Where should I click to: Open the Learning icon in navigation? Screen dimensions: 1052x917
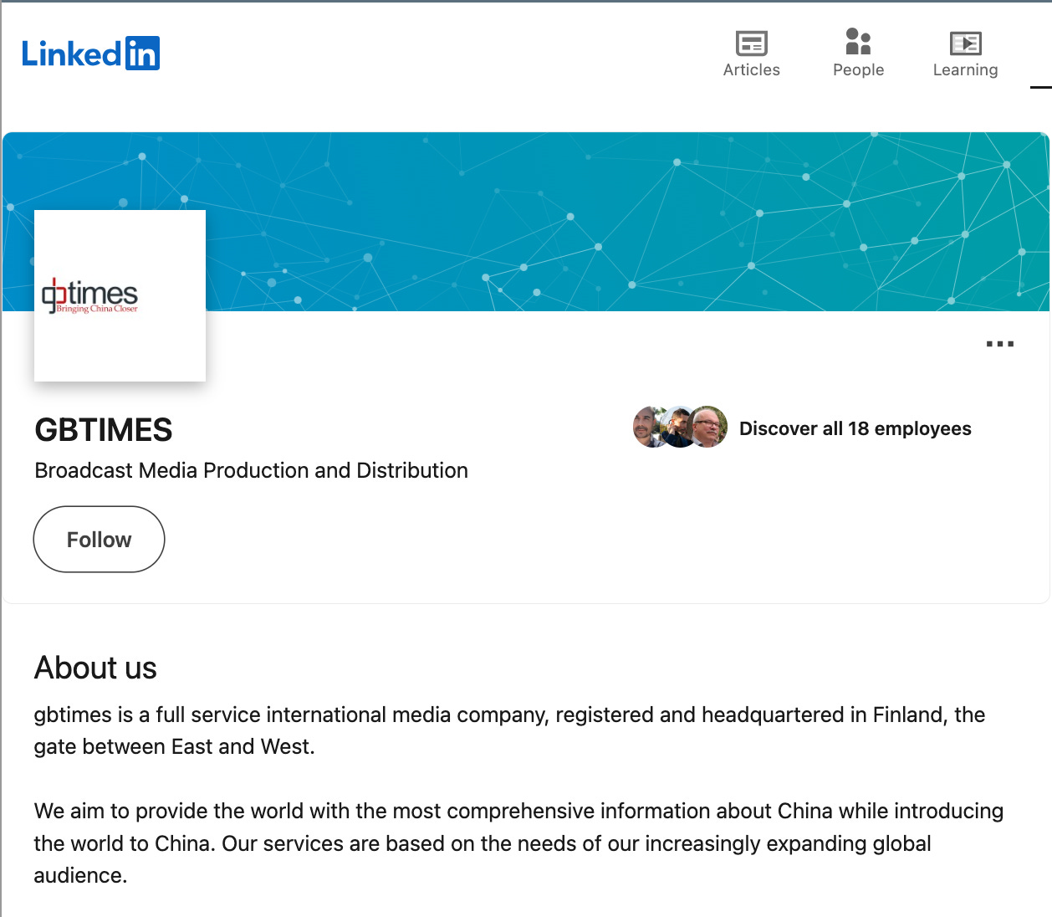click(965, 54)
